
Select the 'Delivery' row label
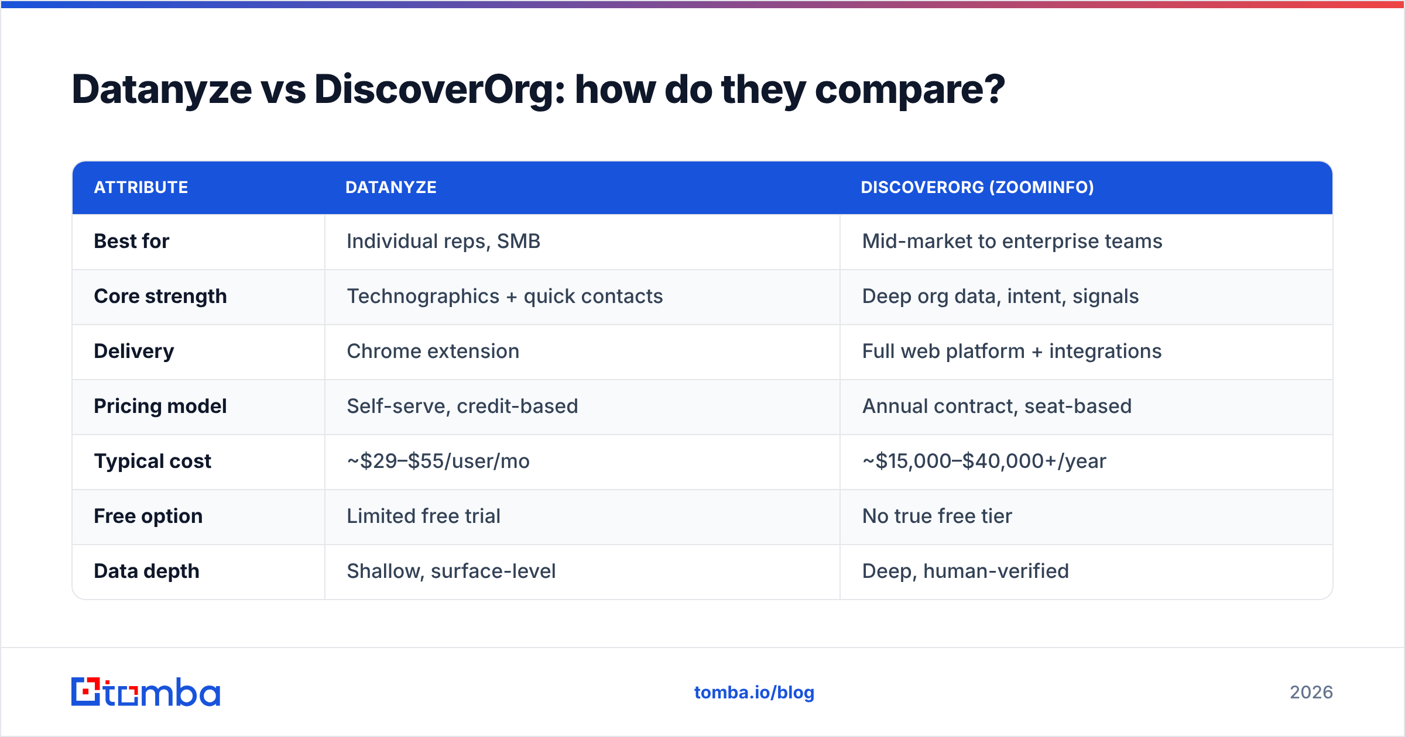pyautogui.click(x=134, y=352)
